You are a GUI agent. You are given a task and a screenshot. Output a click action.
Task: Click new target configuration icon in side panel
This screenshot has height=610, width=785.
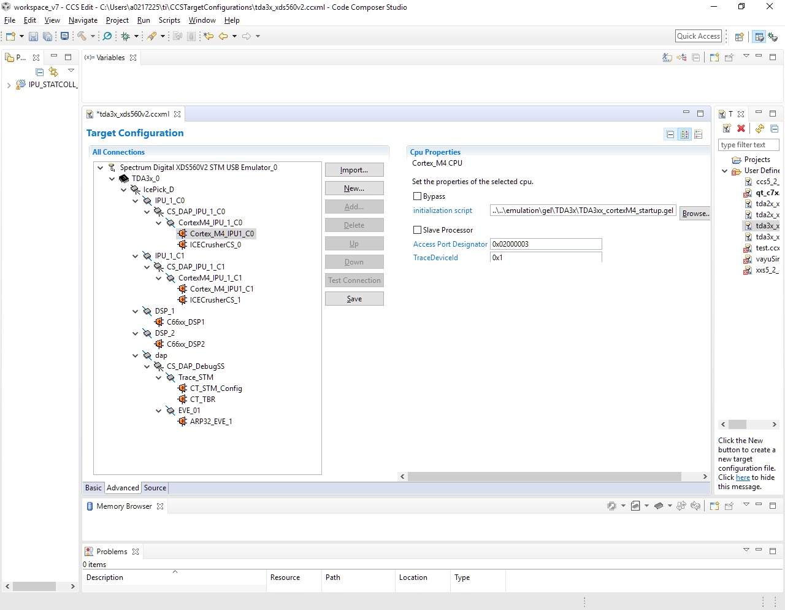point(727,128)
